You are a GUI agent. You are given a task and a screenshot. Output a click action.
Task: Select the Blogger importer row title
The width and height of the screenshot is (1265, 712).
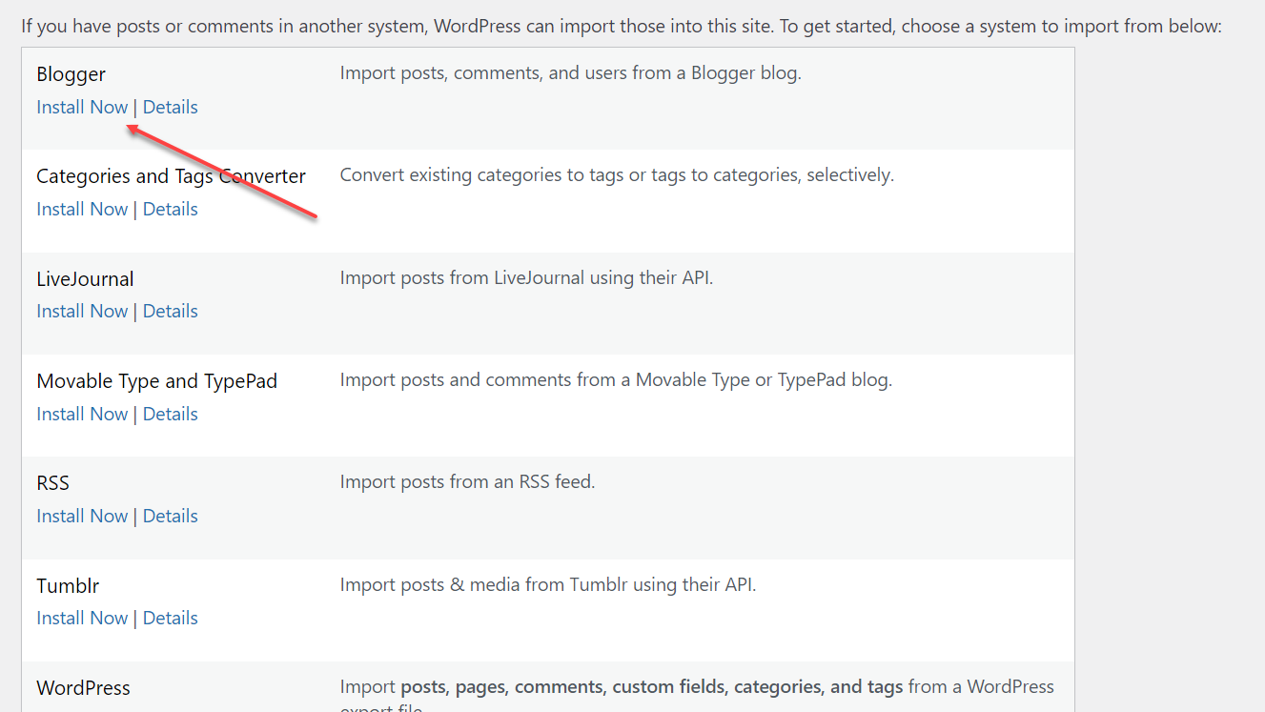pyautogui.click(x=71, y=73)
